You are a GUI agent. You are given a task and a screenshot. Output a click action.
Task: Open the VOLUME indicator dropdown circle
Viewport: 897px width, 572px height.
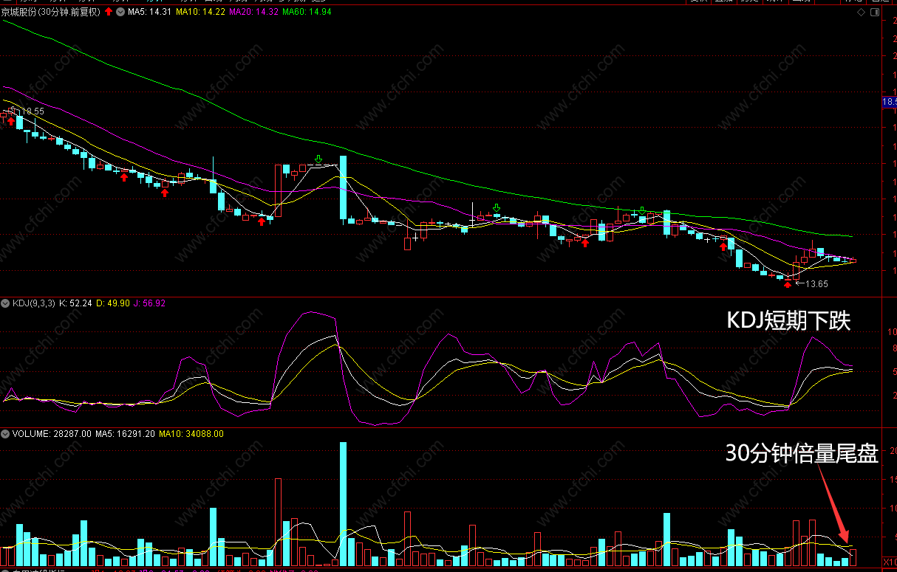pyautogui.click(x=5, y=434)
